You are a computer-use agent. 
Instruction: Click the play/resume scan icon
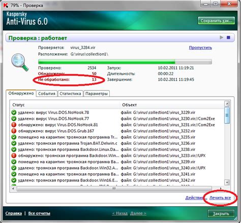[221, 37]
